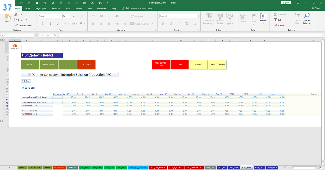The image size is (325, 182).
Task: Click the Increase Font Size icon
Action: (74, 16)
